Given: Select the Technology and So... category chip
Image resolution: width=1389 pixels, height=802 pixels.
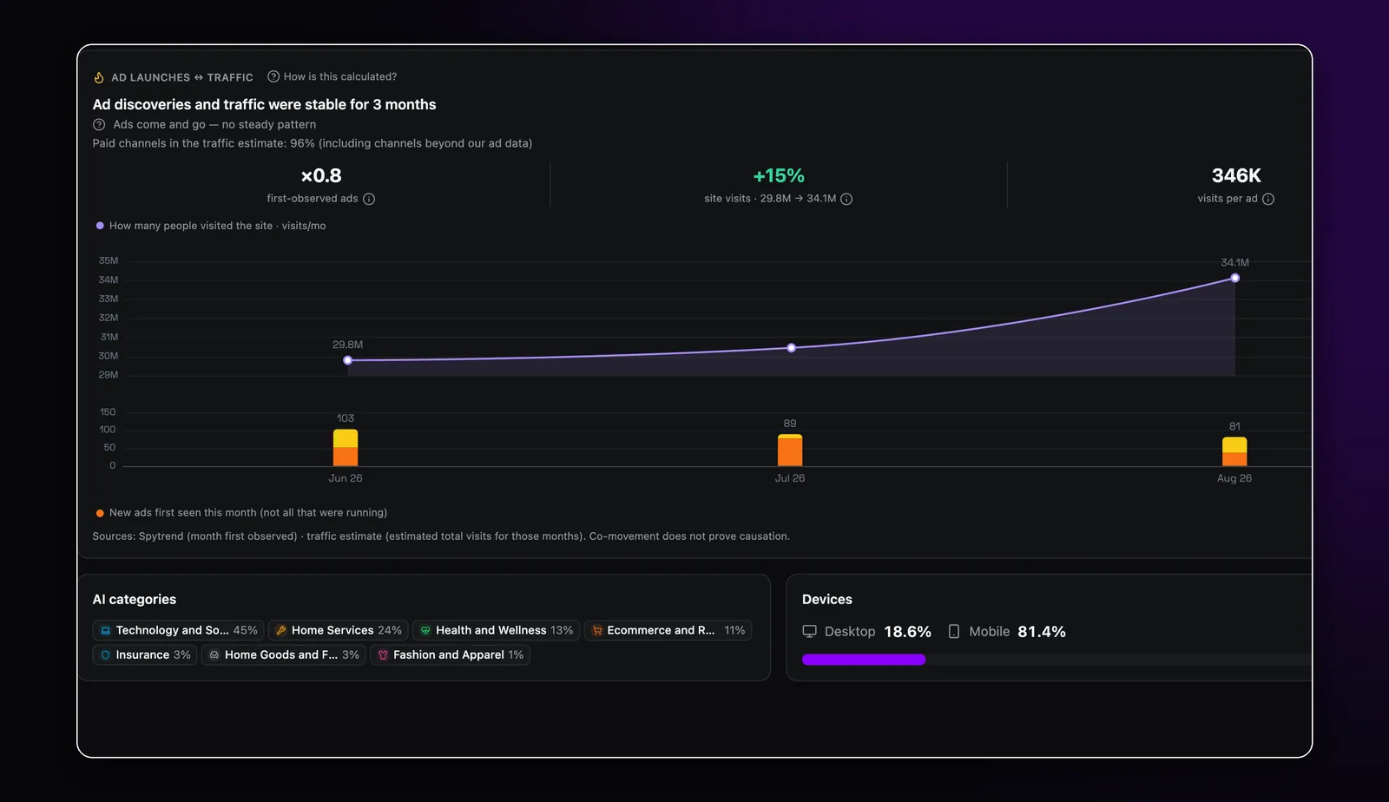Looking at the screenshot, I should pos(178,630).
